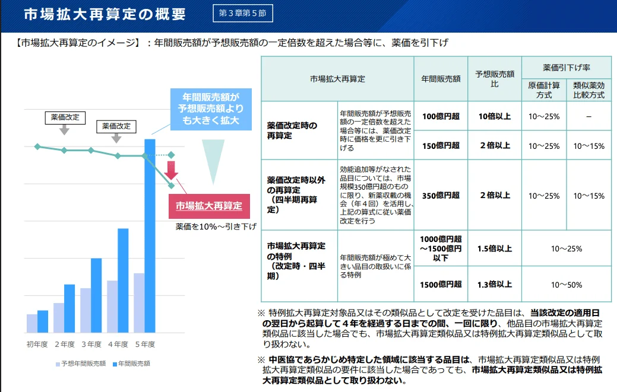Select the 1500億円超 cell
This screenshot has width=617, height=392.
pyautogui.click(x=441, y=285)
